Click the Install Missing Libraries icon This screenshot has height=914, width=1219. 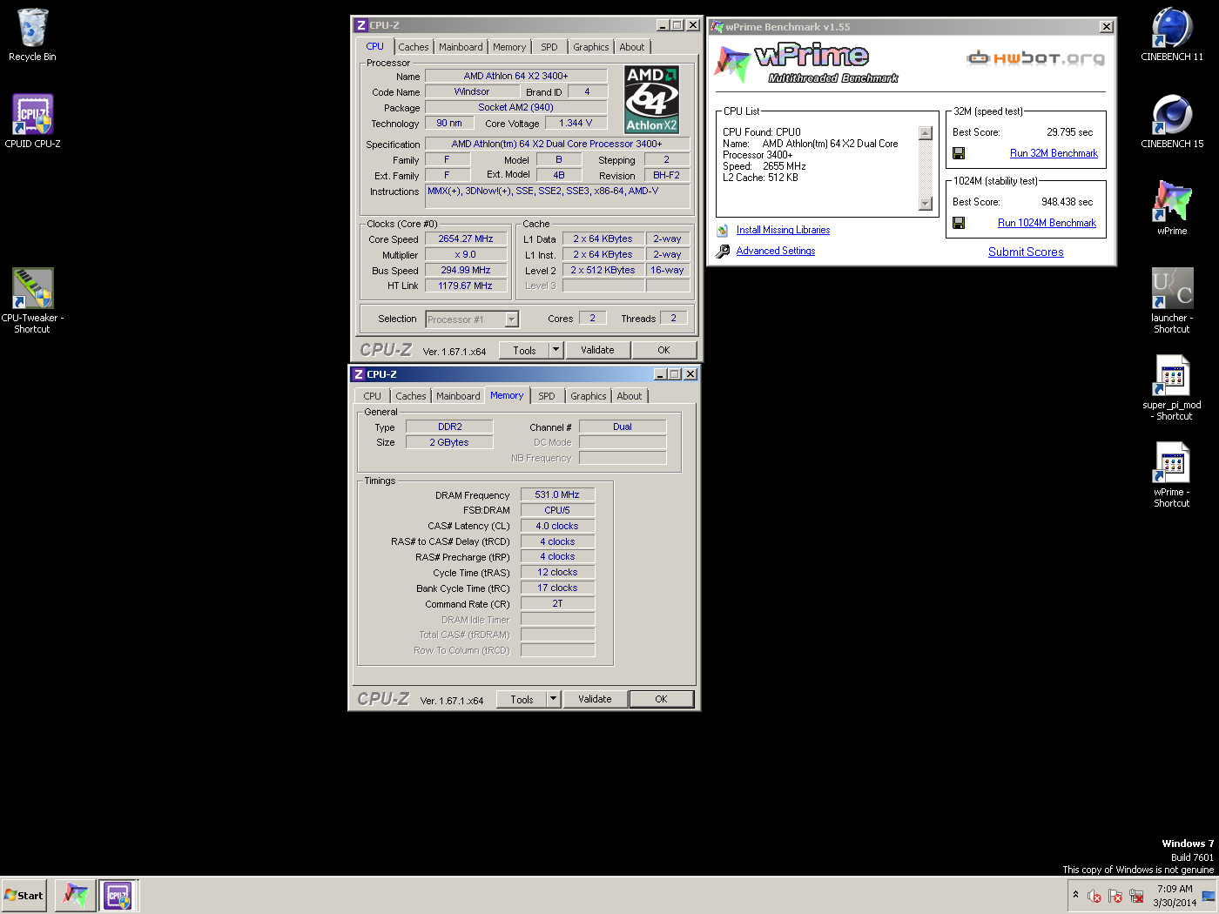click(723, 231)
